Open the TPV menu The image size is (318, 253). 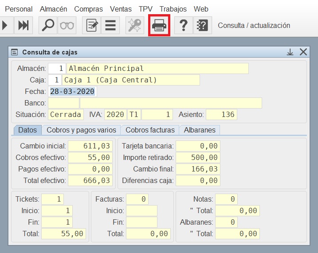tap(146, 9)
